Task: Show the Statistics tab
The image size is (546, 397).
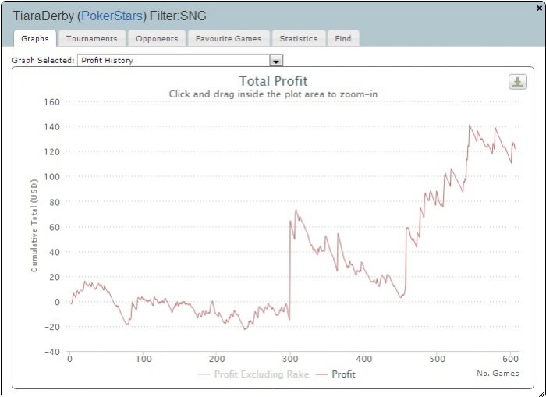Action: coord(298,38)
